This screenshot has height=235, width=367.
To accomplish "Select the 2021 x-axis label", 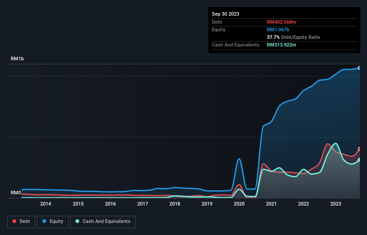I will [x=271, y=204].
